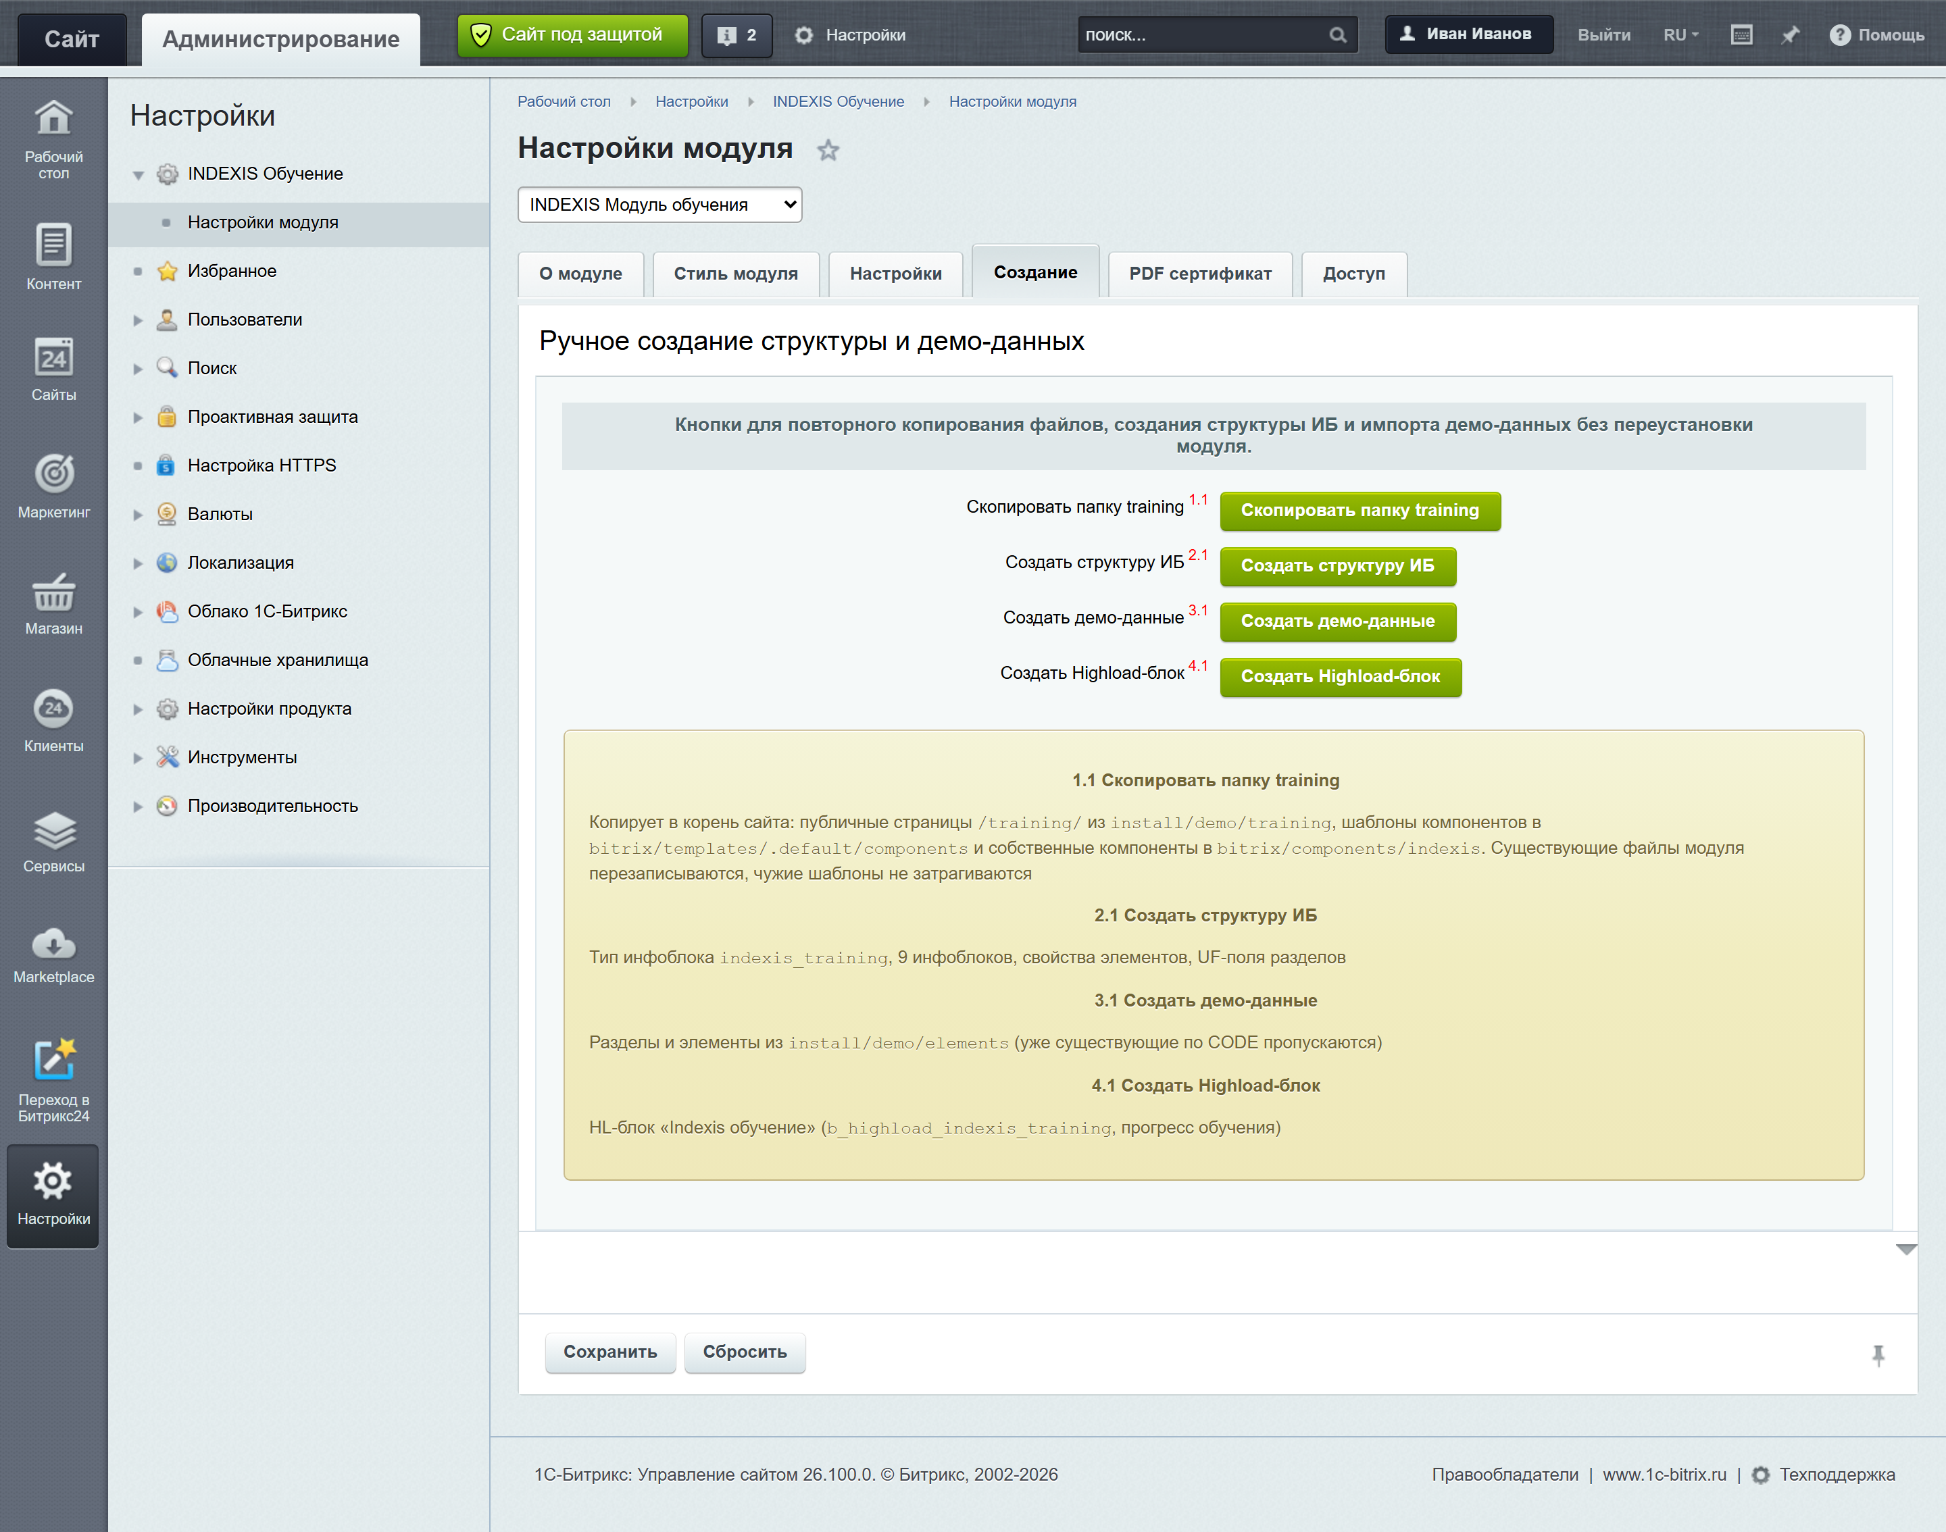Follow Рабочий стол breadcrumb link

pos(564,101)
